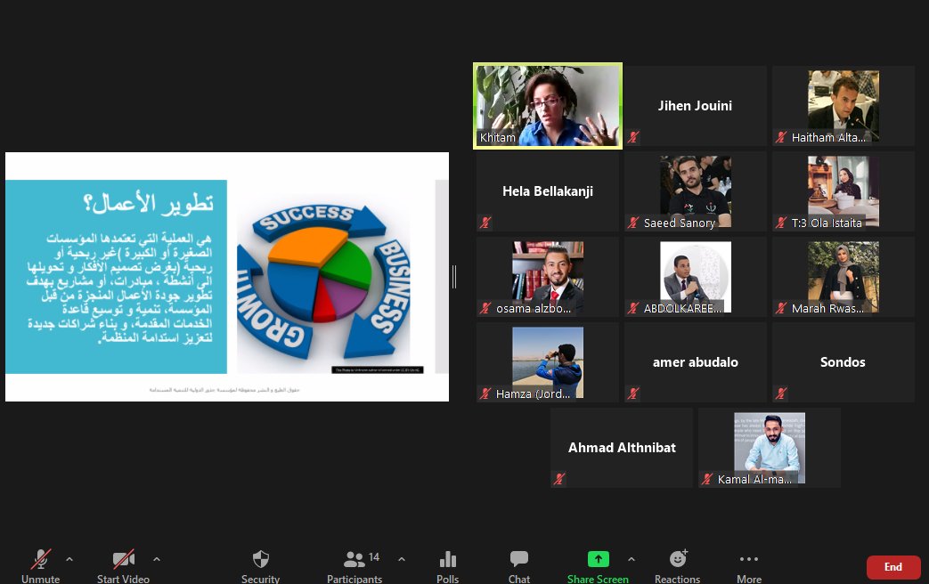
Task: Start Video using the camera icon
Action: (x=123, y=560)
